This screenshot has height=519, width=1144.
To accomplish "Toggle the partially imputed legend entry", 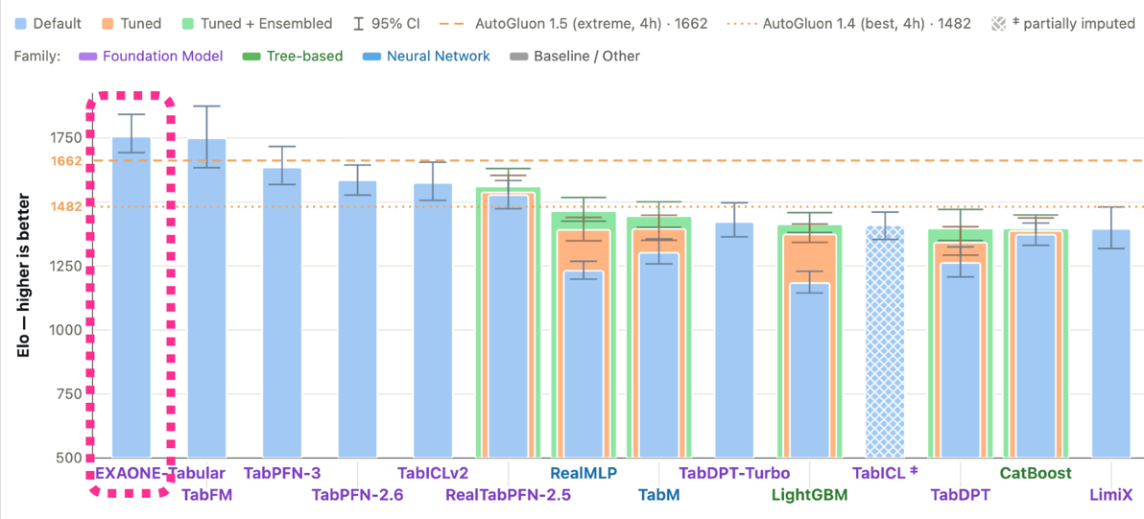I will pyautogui.click(x=1063, y=23).
